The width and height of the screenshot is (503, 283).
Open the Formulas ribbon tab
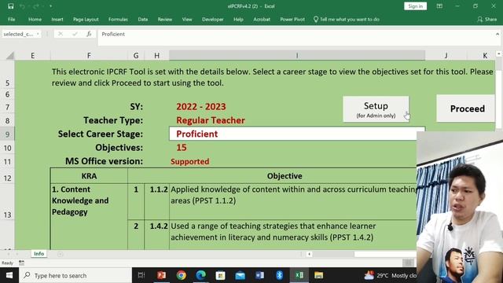pyautogui.click(x=118, y=19)
